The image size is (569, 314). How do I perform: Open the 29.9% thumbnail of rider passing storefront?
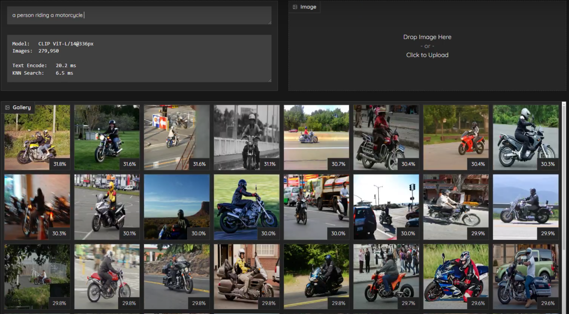456,207
